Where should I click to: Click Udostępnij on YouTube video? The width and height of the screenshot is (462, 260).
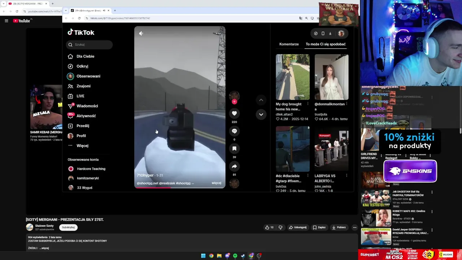297,227
